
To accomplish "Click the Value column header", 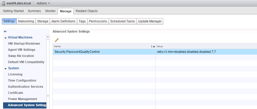I will 206,46.
